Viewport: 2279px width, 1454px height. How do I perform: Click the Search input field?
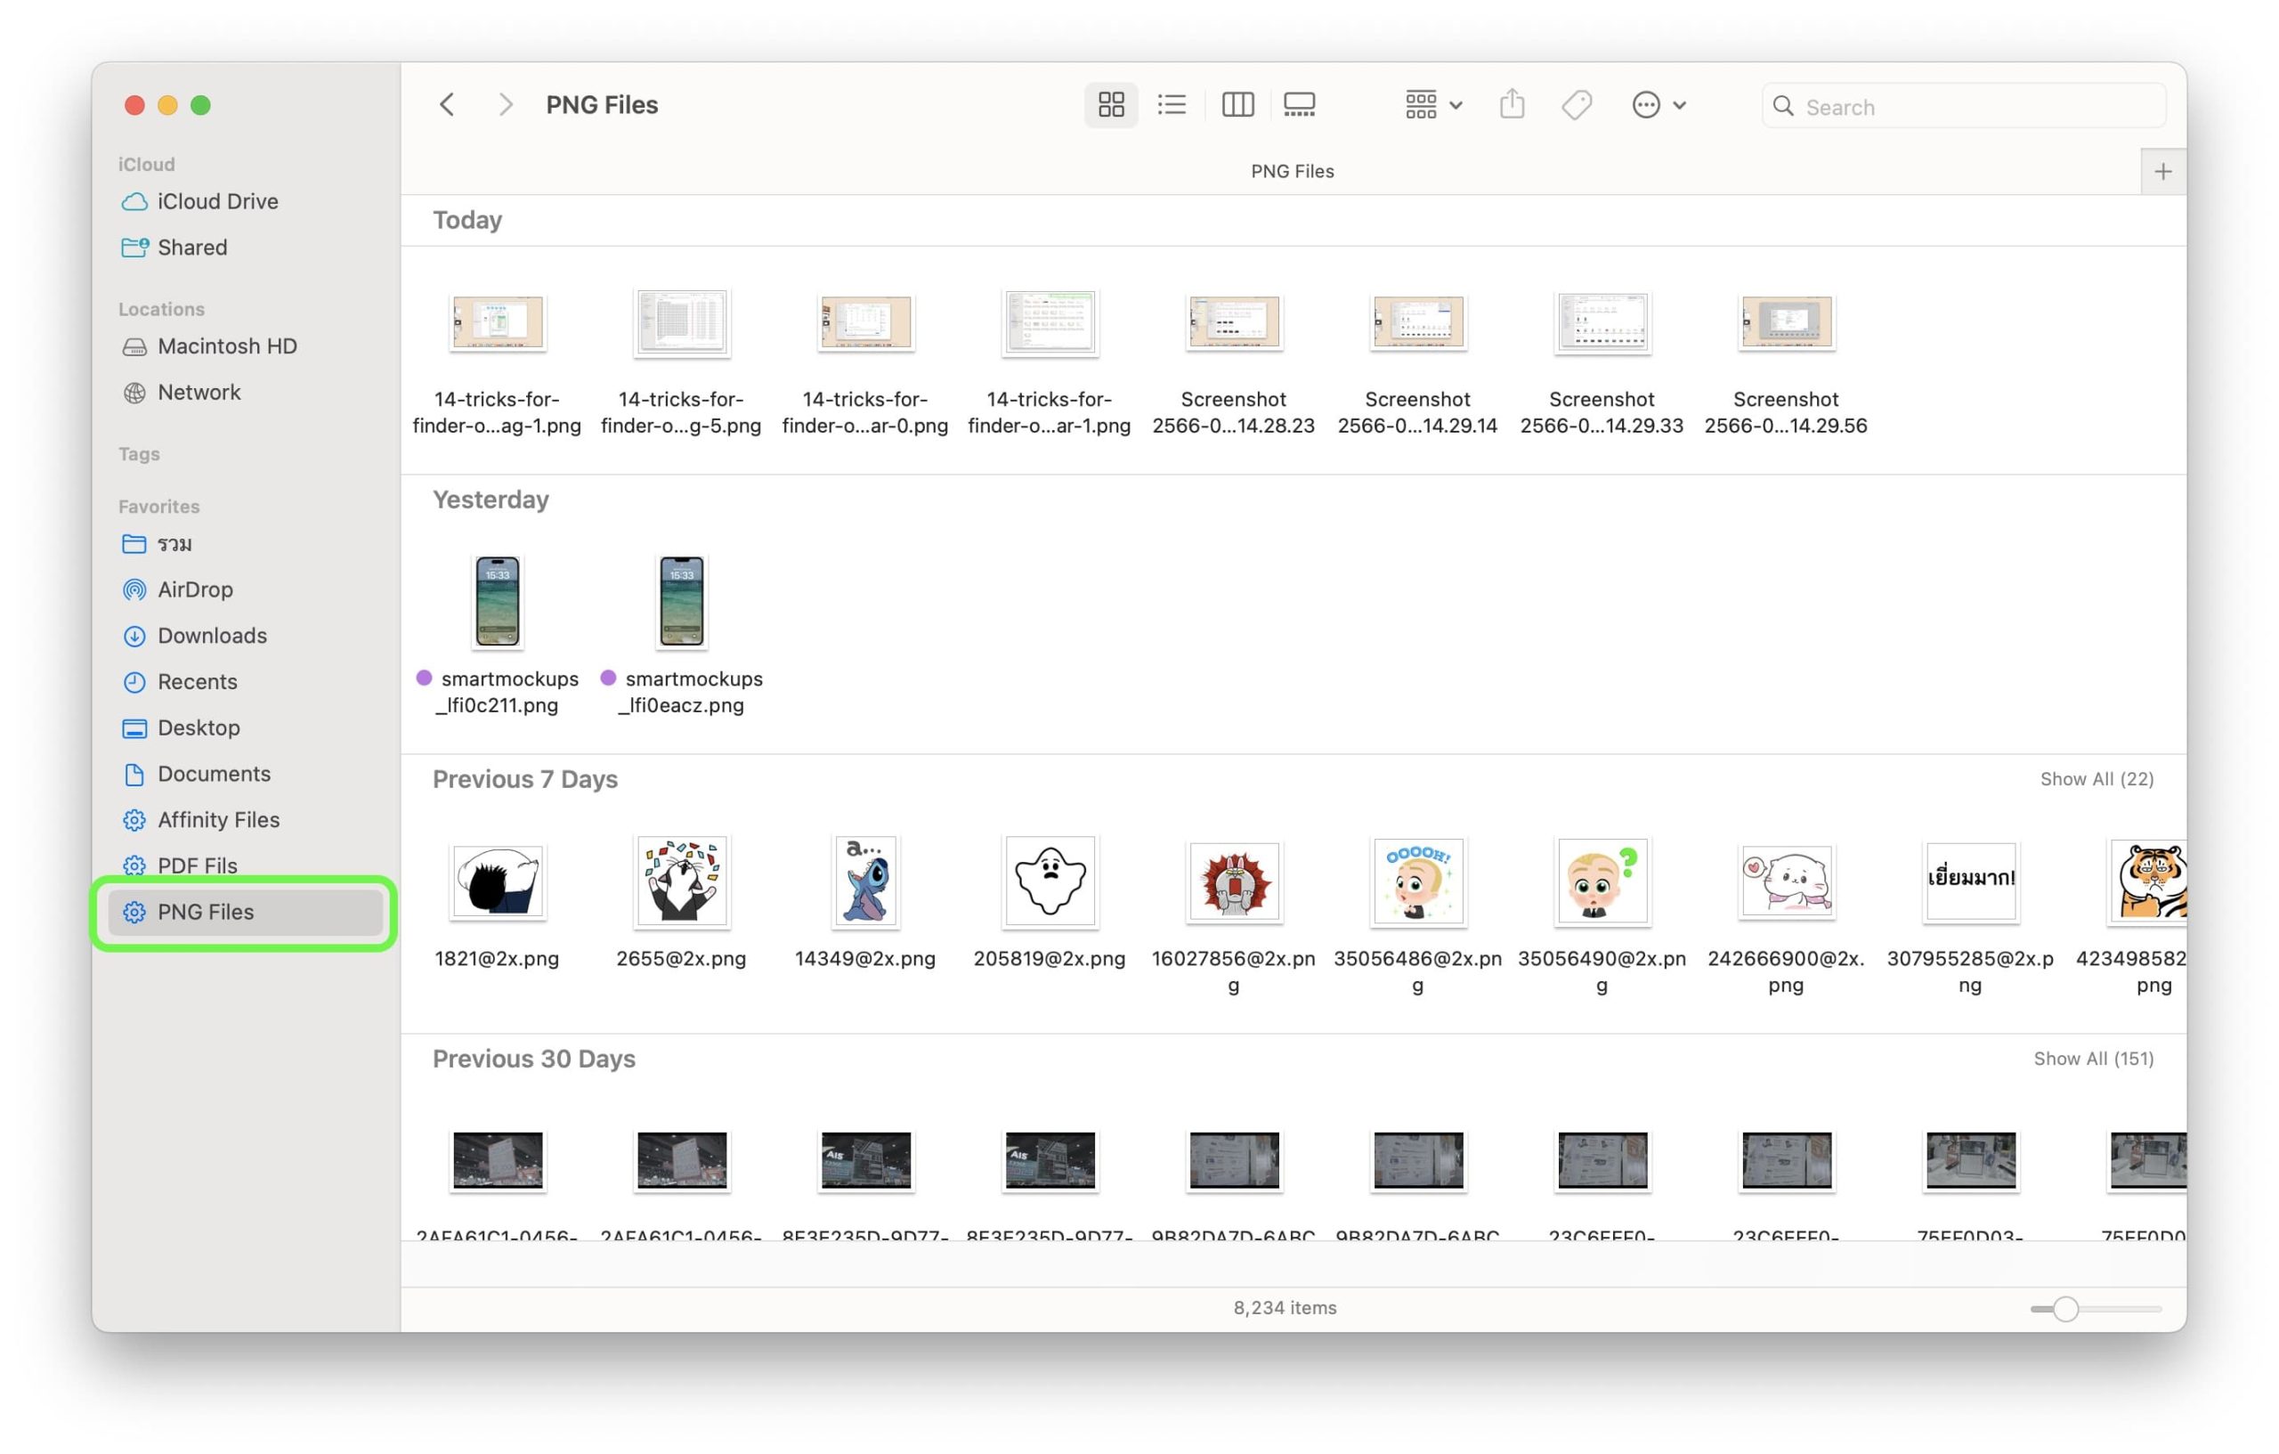(x=1978, y=107)
